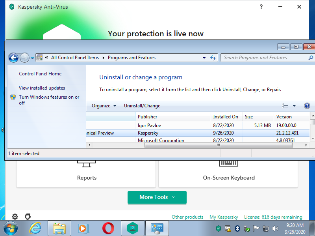The image size is (315, 236).
Task: Click Show desktop button
Action: 313,229
